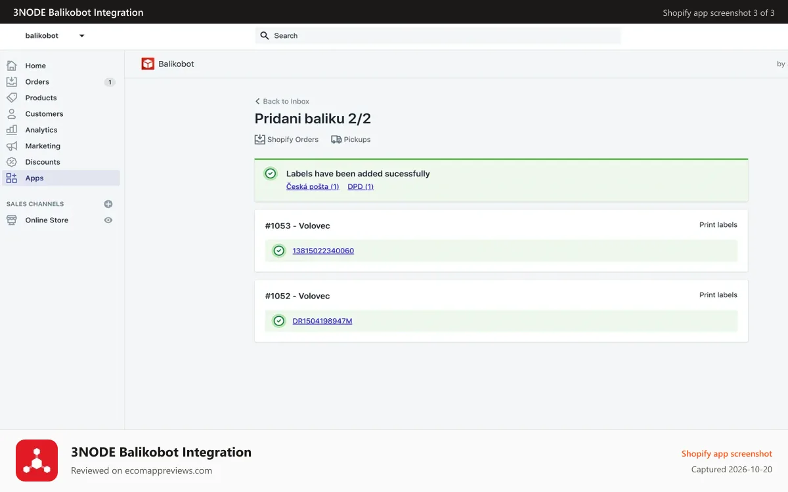This screenshot has width=788, height=492.
Task: Click the Analytics bar chart icon
Action: pos(12,130)
